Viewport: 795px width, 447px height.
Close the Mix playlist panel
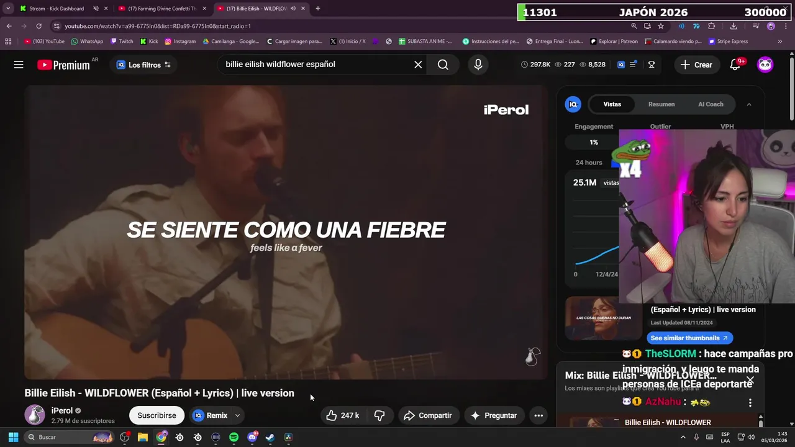click(x=750, y=380)
